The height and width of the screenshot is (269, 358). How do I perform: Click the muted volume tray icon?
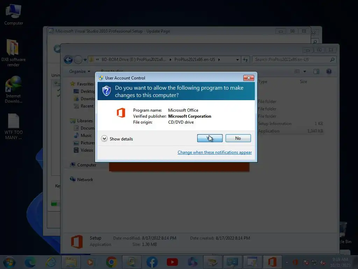click(x=323, y=263)
